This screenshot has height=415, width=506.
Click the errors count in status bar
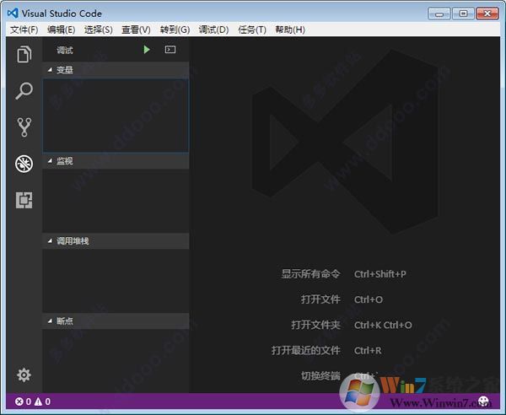23,402
